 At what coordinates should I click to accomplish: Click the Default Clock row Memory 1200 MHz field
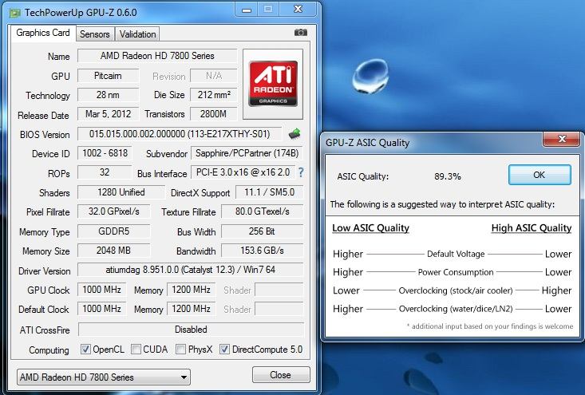tap(191, 309)
